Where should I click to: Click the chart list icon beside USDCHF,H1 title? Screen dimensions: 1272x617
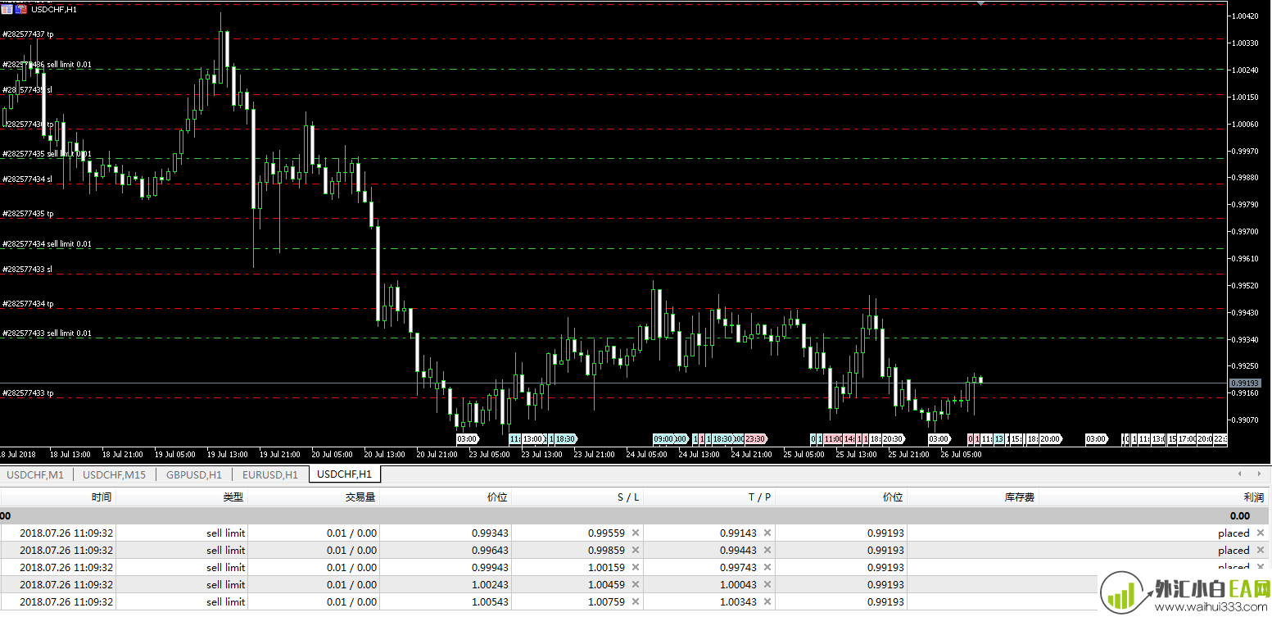[x=7, y=9]
